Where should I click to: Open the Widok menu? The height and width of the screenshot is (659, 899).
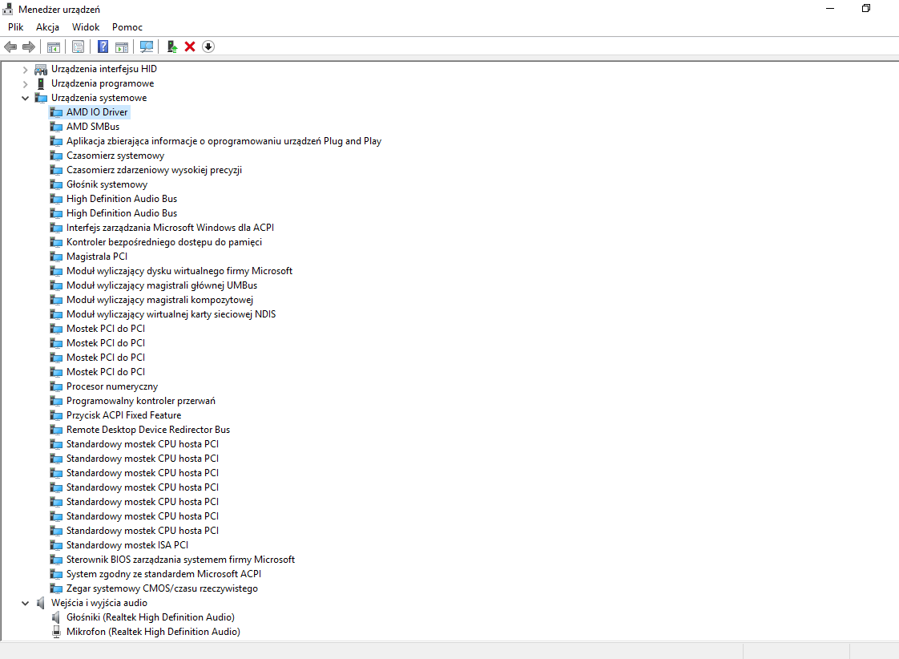click(x=86, y=27)
